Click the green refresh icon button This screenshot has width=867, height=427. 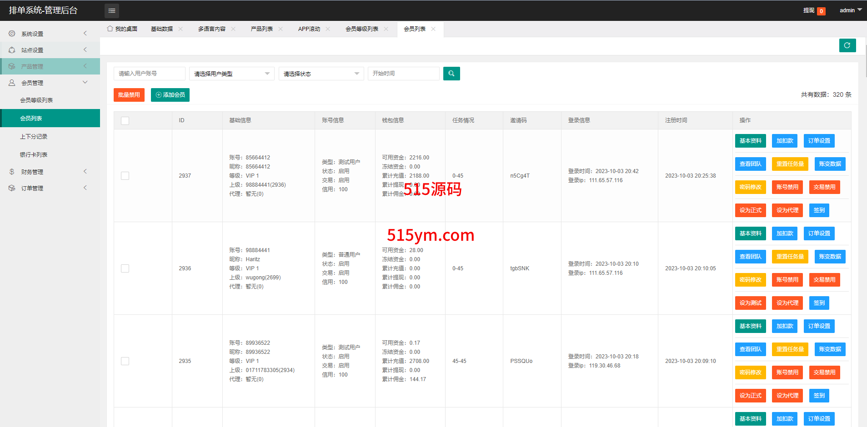pyautogui.click(x=847, y=45)
